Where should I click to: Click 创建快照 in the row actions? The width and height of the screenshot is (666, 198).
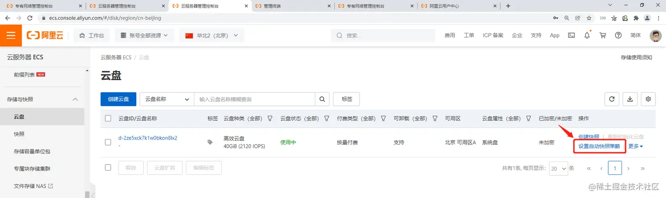588,137
